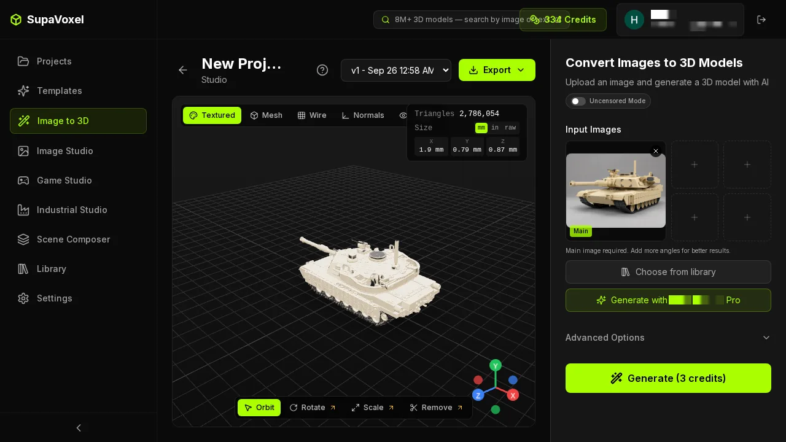Click the Library books icon
Viewport: 786px width, 442px height.
[23, 269]
